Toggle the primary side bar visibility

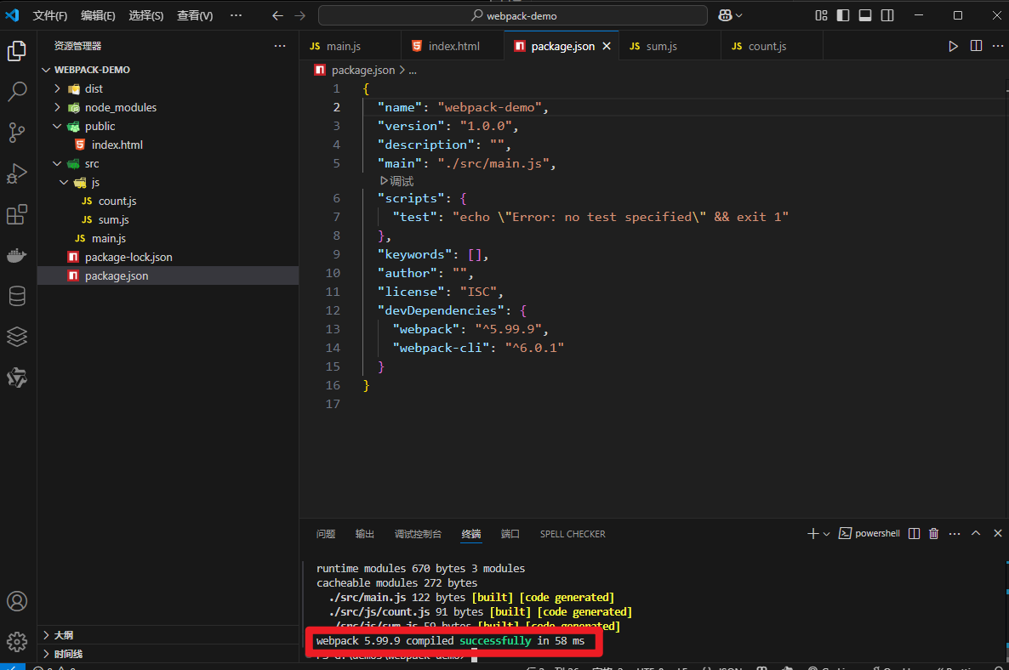[843, 15]
